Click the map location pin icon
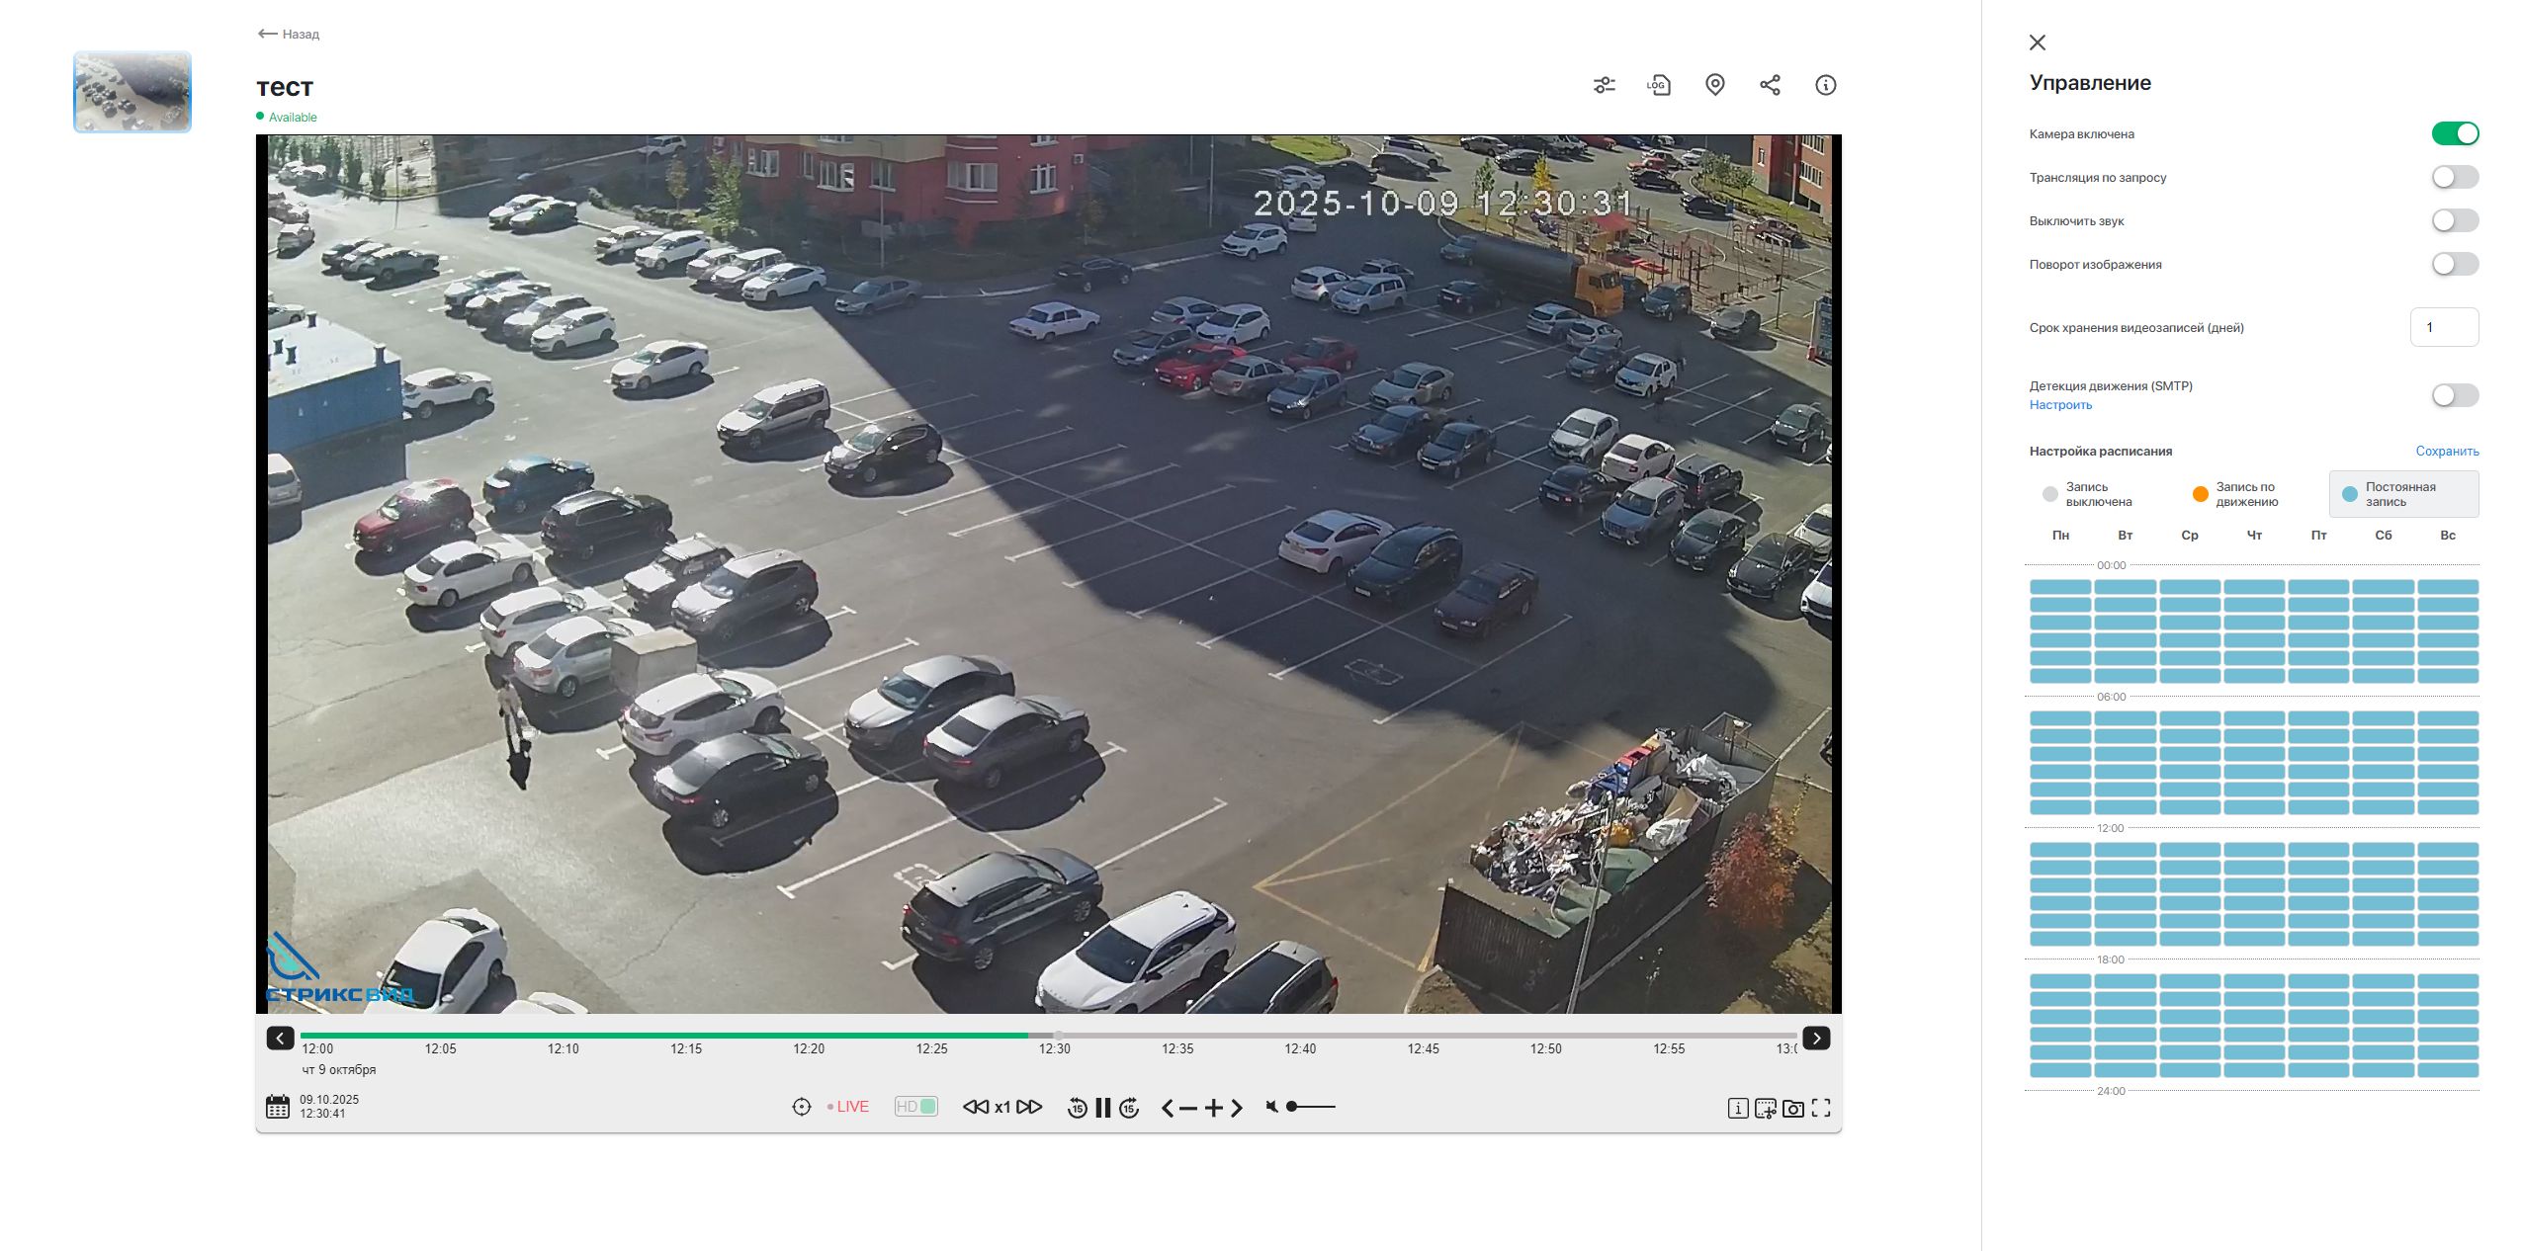2522x1251 pixels. pyautogui.click(x=1715, y=85)
